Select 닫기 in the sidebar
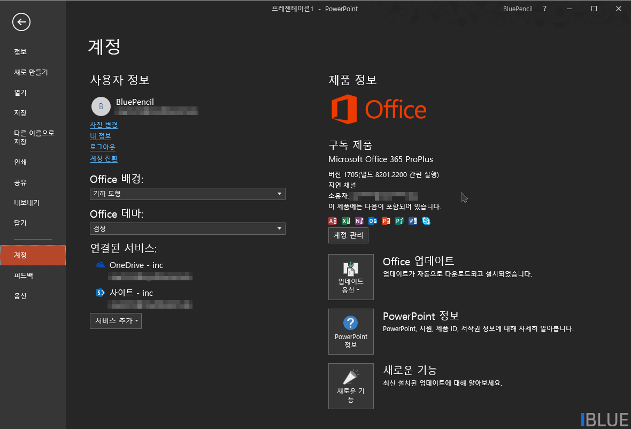631x429 pixels. (33, 223)
